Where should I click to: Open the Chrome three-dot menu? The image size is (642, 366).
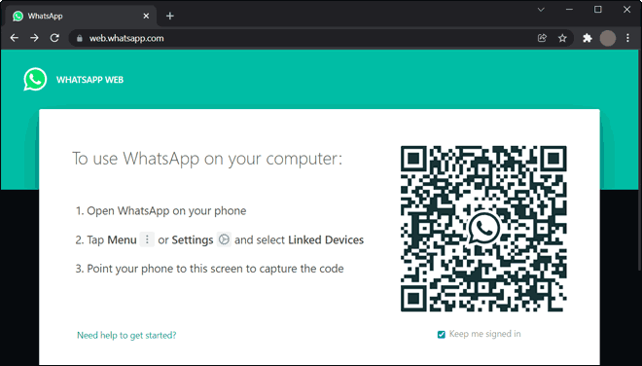[x=627, y=38]
